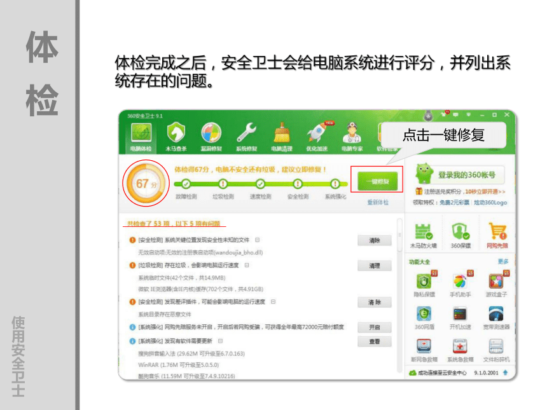Image resolution: width=547 pixels, height=410 pixels.
Task: Open the 电脑清理 broom tool
Action: pos(282,137)
